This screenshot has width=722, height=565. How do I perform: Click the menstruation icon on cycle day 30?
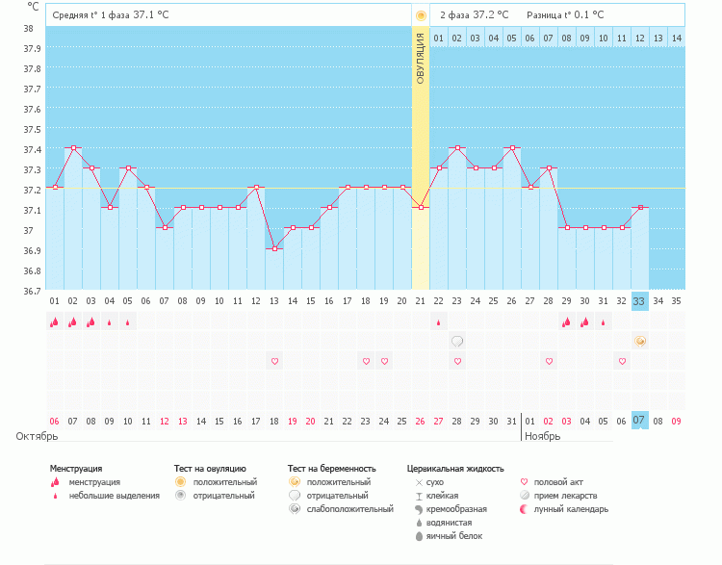(584, 322)
